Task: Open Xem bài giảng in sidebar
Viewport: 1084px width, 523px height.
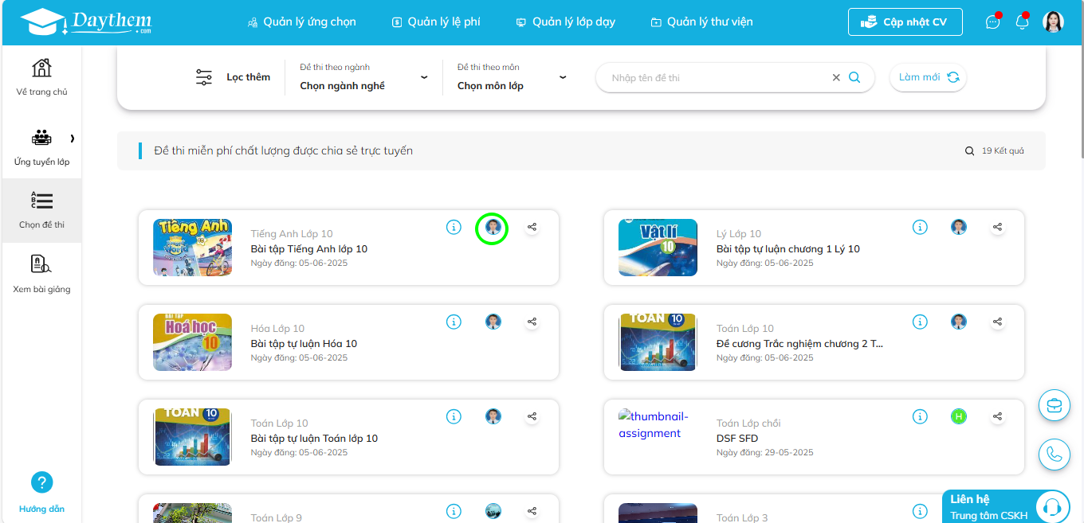Action: [41, 275]
